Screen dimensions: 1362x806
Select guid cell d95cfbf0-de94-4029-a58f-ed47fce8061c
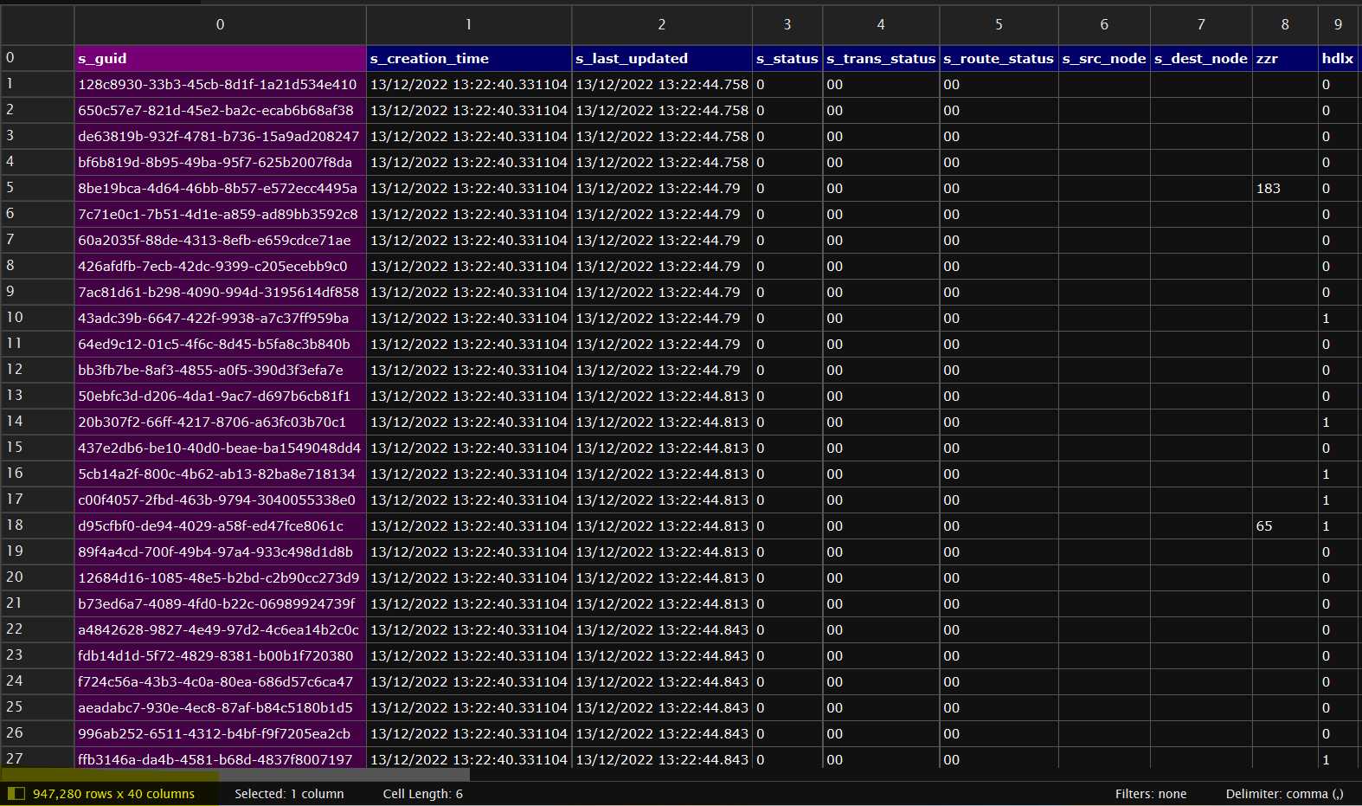(220, 526)
